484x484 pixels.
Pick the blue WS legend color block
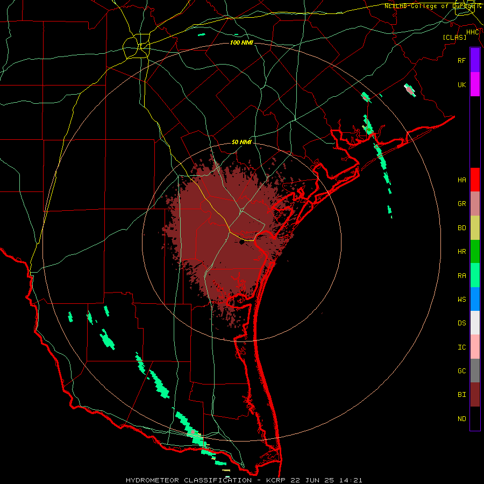[x=475, y=299]
